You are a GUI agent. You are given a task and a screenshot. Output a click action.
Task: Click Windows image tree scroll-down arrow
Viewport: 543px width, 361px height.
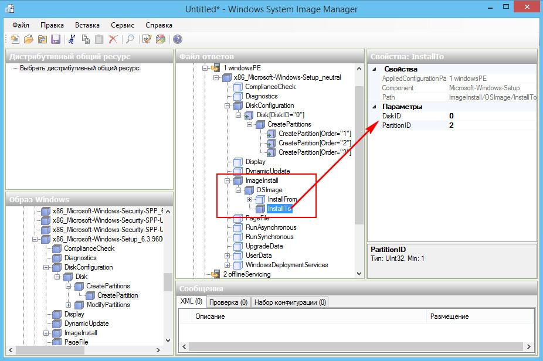168,340
